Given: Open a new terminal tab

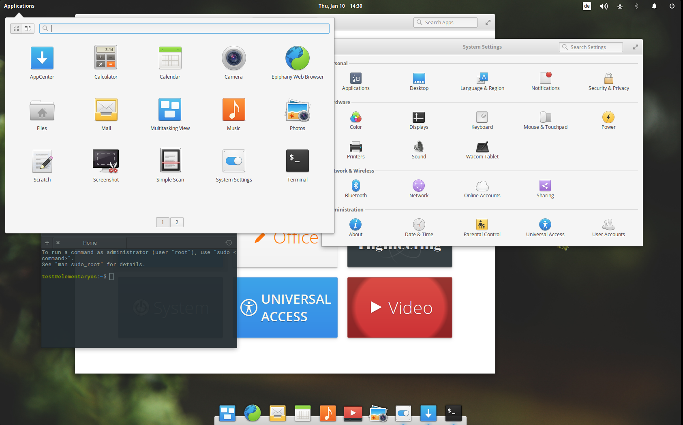Looking at the screenshot, I should tap(47, 243).
